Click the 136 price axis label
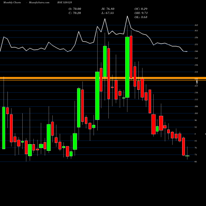The height and width of the screenshot is (206, 206). click(196, 65)
